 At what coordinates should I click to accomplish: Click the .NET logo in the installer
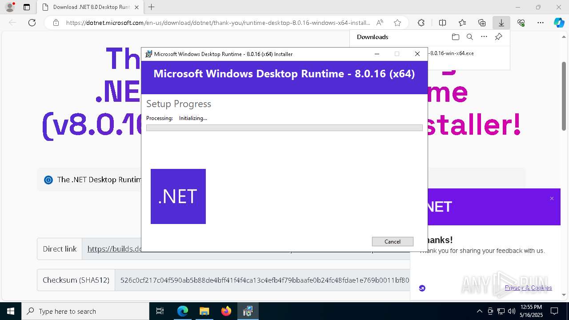[178, 196]
